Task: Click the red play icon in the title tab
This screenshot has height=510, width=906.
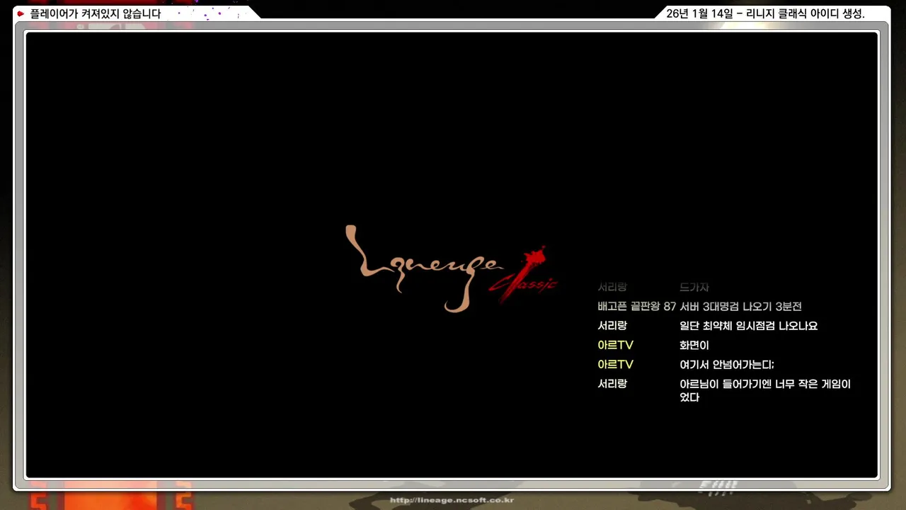Action: 21,13
